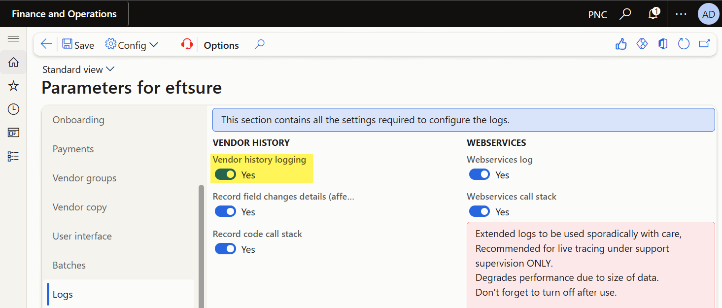Save the parameters with the Save button
This screenshot has height=308, width=722.
click(x=78, y=45)
